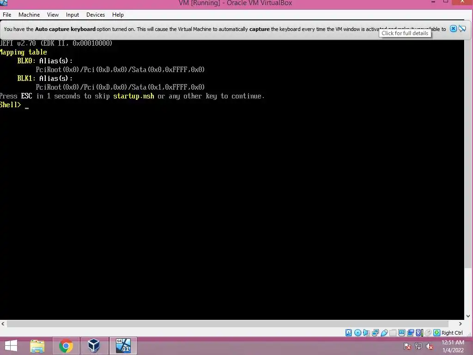Open the File menu
Viewport: 473px width, 355px height.
pyautogui.click(x=7, y=14)
